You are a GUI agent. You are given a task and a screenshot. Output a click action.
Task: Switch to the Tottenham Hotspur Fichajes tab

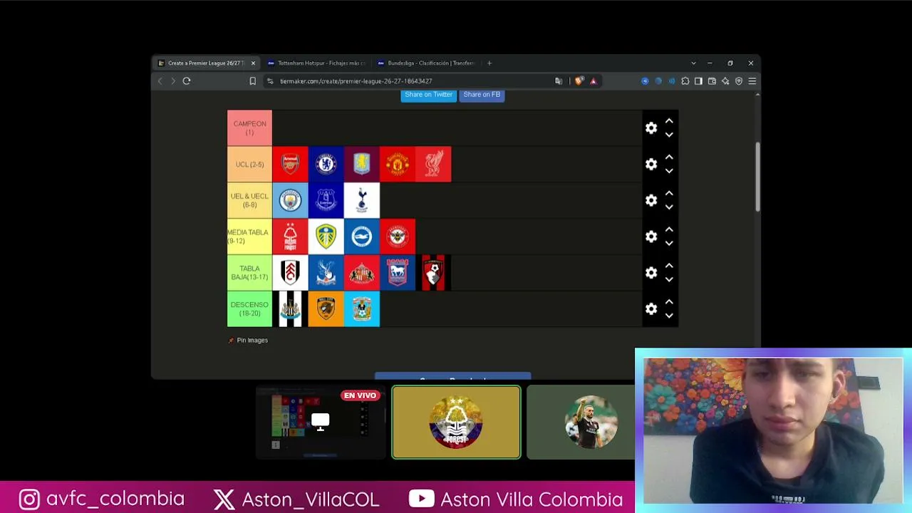pyautogui.click(x=317, y=63)
